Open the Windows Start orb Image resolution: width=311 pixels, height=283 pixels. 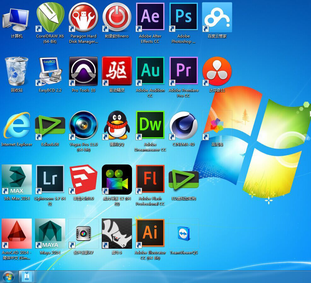[x=8, y=277]
